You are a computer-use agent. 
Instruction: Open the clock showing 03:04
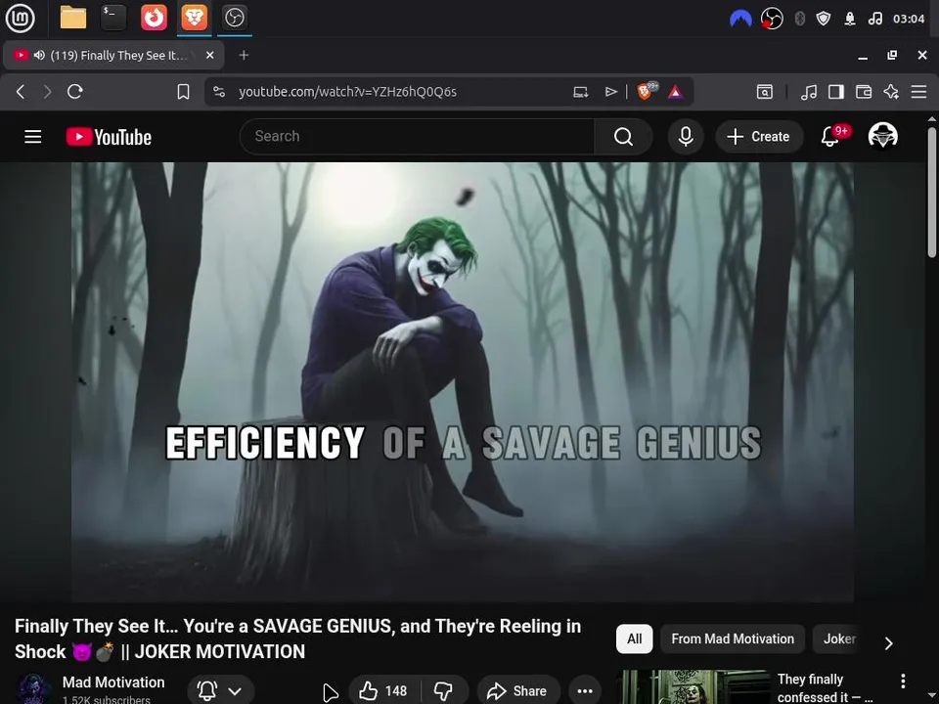click(x=909, y=19)
